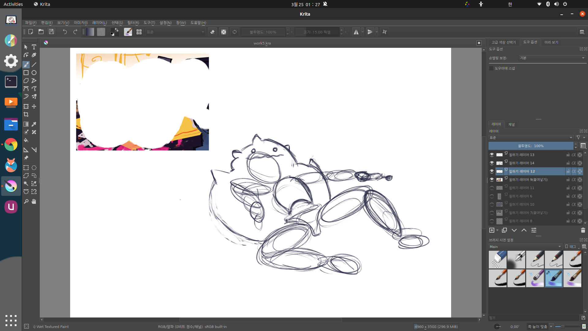Hide 칠하기 레이어 13 eye icon
The width and height of the screenshot is (588, 331).
pos(492,155)
